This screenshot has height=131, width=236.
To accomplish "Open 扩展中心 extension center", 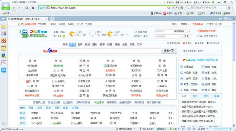I will tap(156, 13).
